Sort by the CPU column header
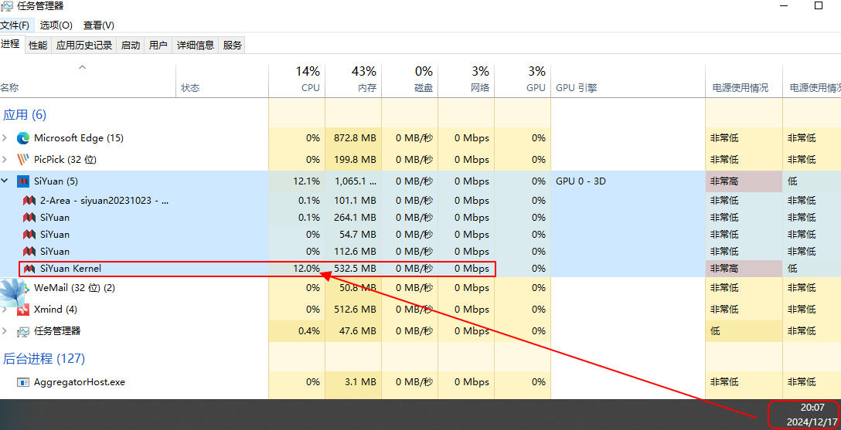This screenshot has height=430, width=841. pyautogui.click(x=297, y=80)
